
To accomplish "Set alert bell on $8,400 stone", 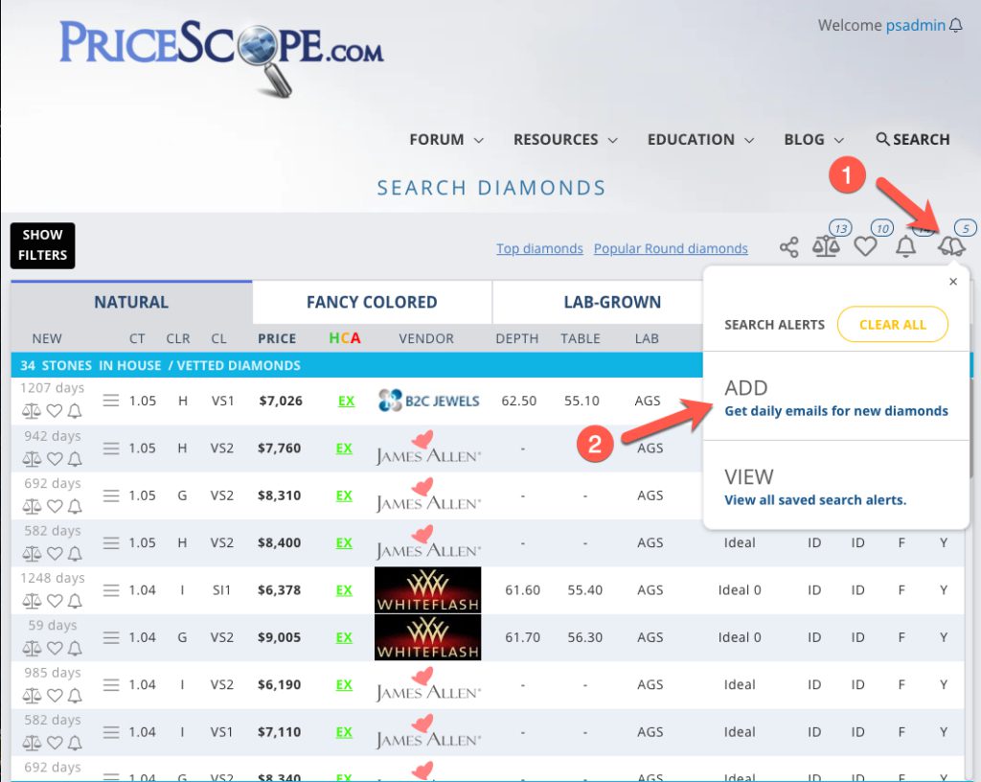I will [x=75, y=554].
